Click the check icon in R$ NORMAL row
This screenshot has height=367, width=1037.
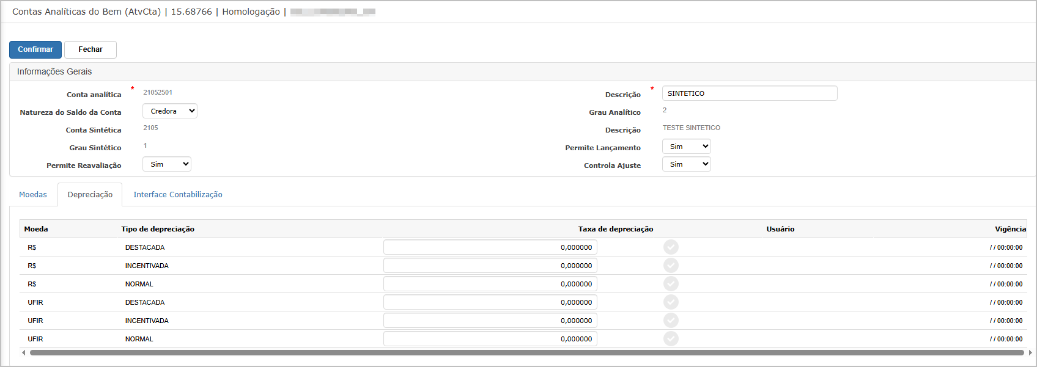click(671, 283)
